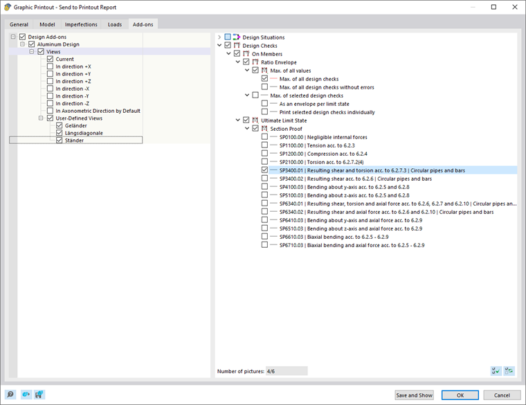526x405 pixels.
Task: Collapse the Design Checks chevron
Action: [219, 45]
